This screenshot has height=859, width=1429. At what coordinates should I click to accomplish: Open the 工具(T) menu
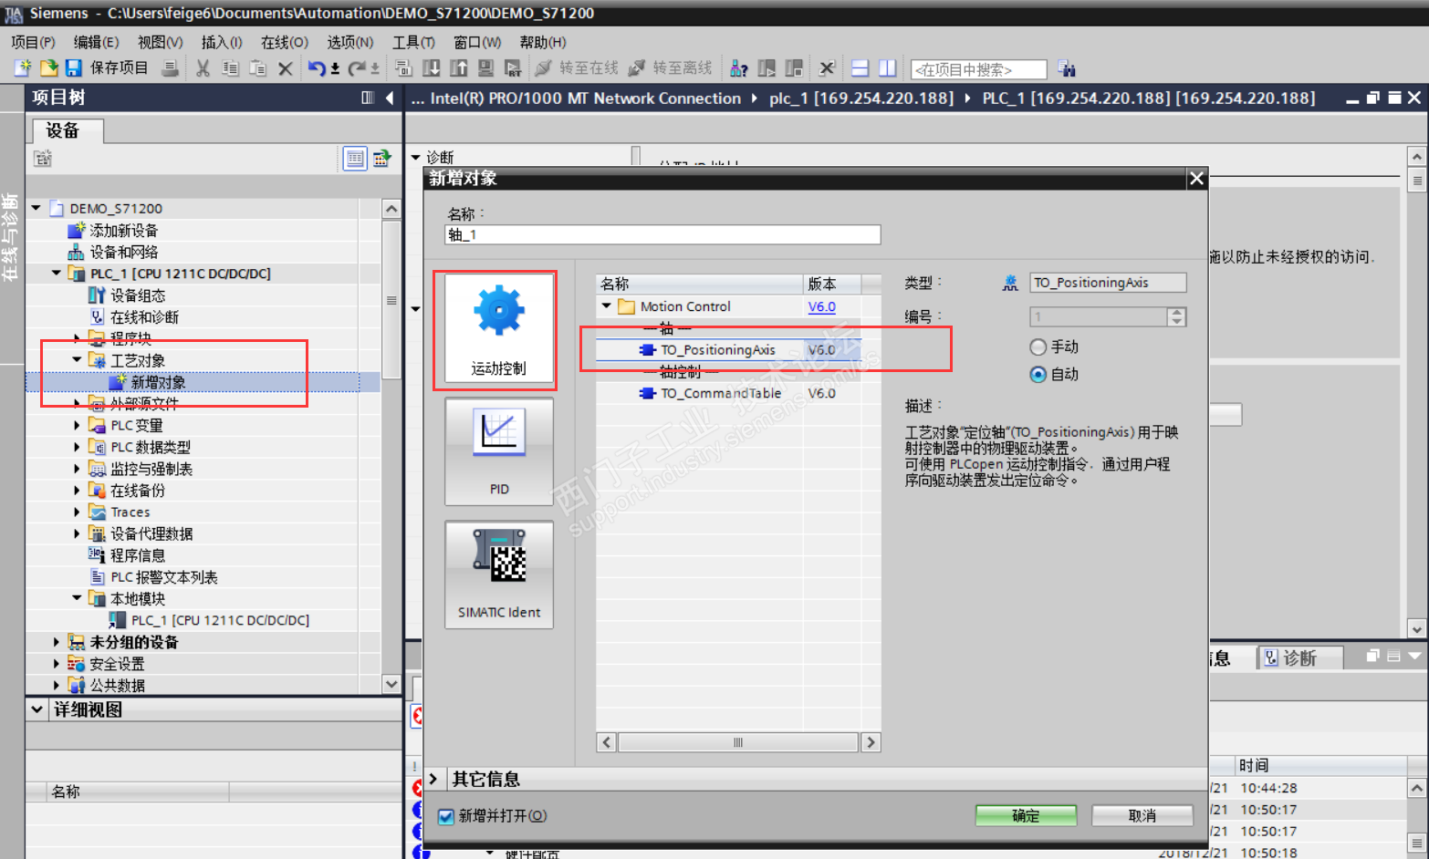413,42
